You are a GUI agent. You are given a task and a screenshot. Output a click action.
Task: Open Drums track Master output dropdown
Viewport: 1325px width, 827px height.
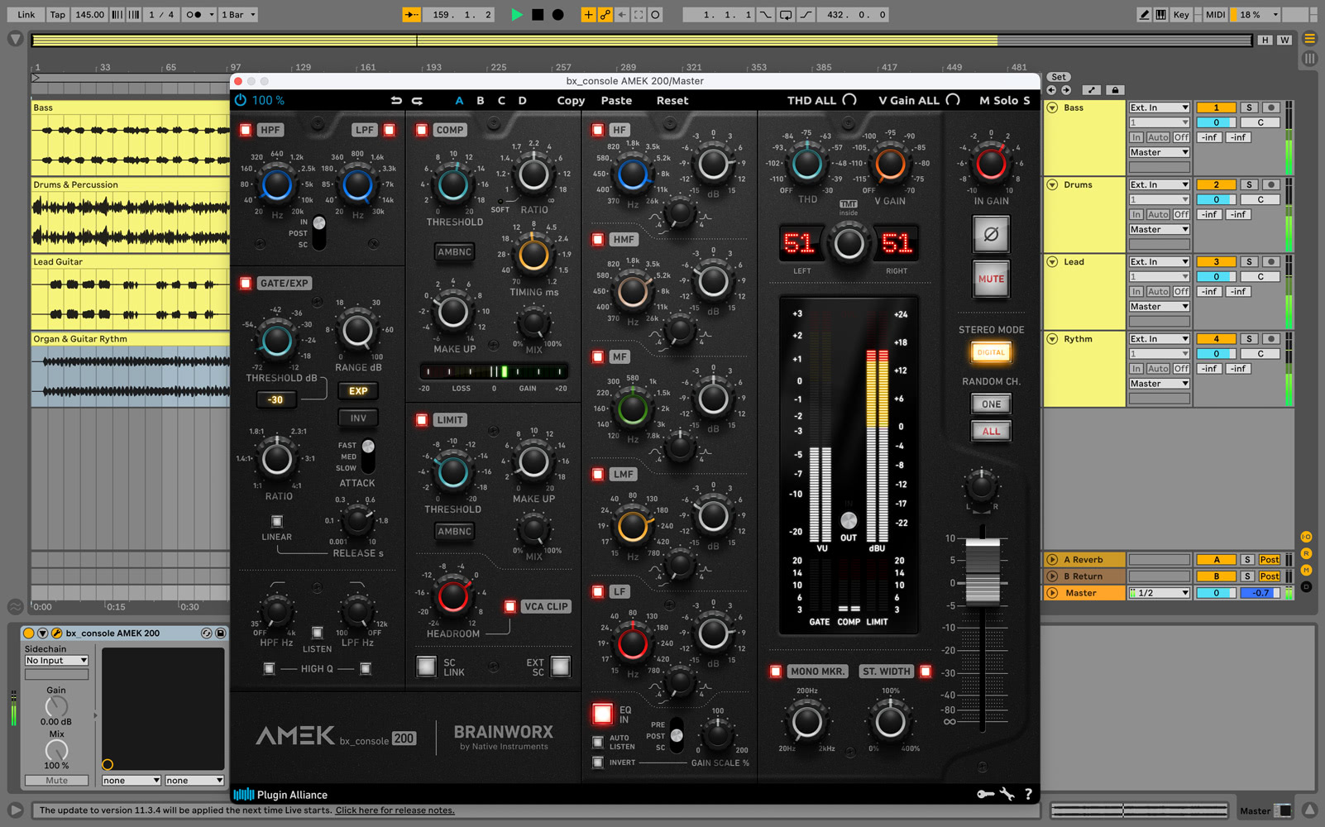pyautogui.click(x=1160, y=229)
